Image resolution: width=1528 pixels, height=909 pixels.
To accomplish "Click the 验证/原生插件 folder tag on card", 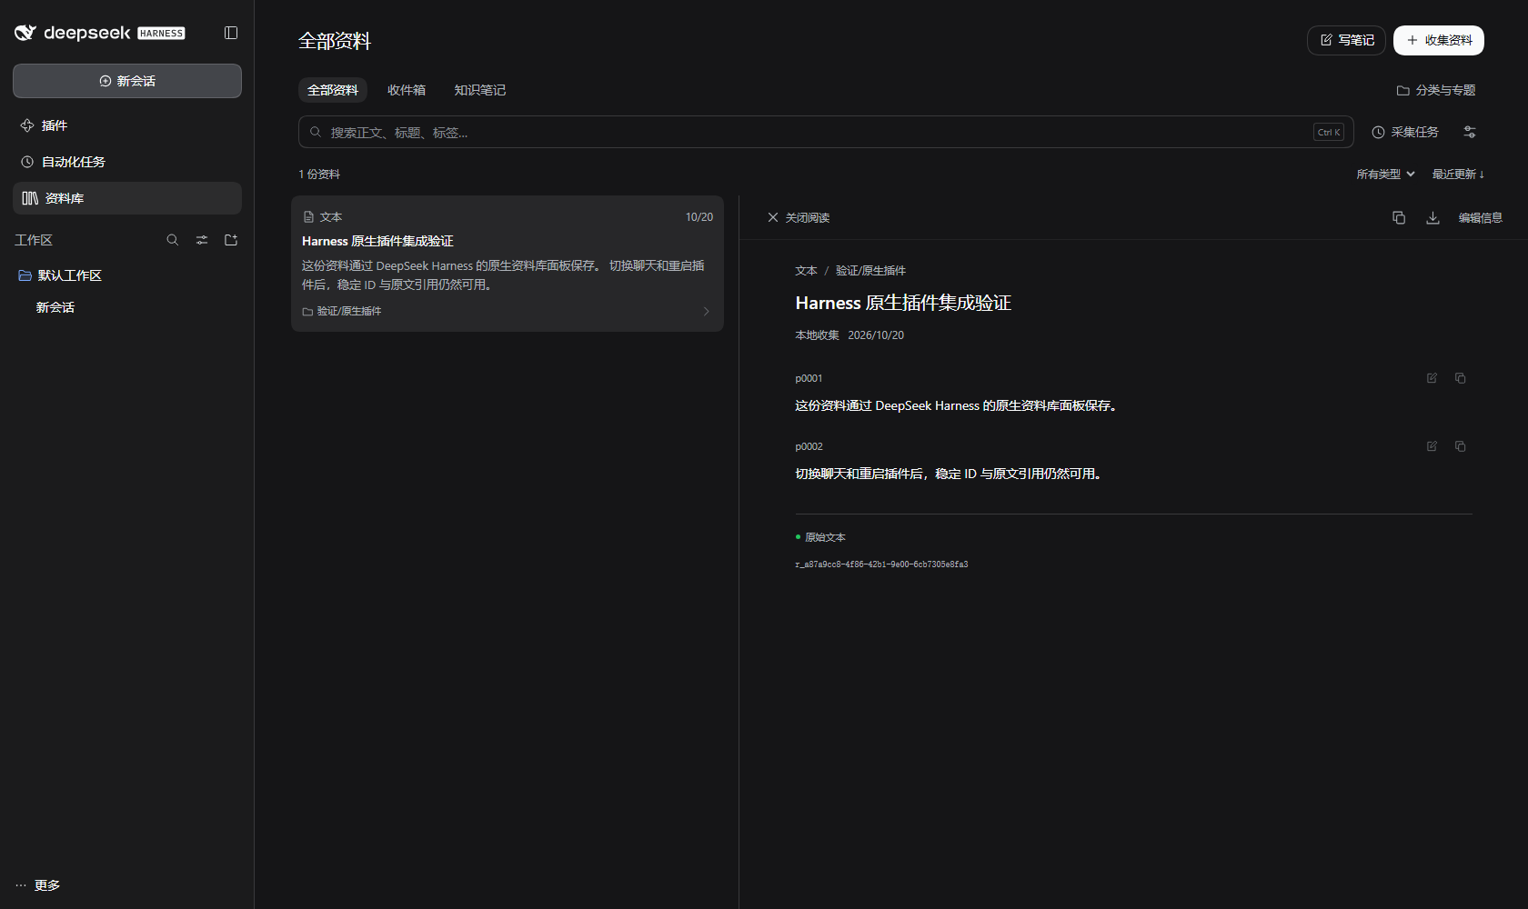I will pos(342,312).
